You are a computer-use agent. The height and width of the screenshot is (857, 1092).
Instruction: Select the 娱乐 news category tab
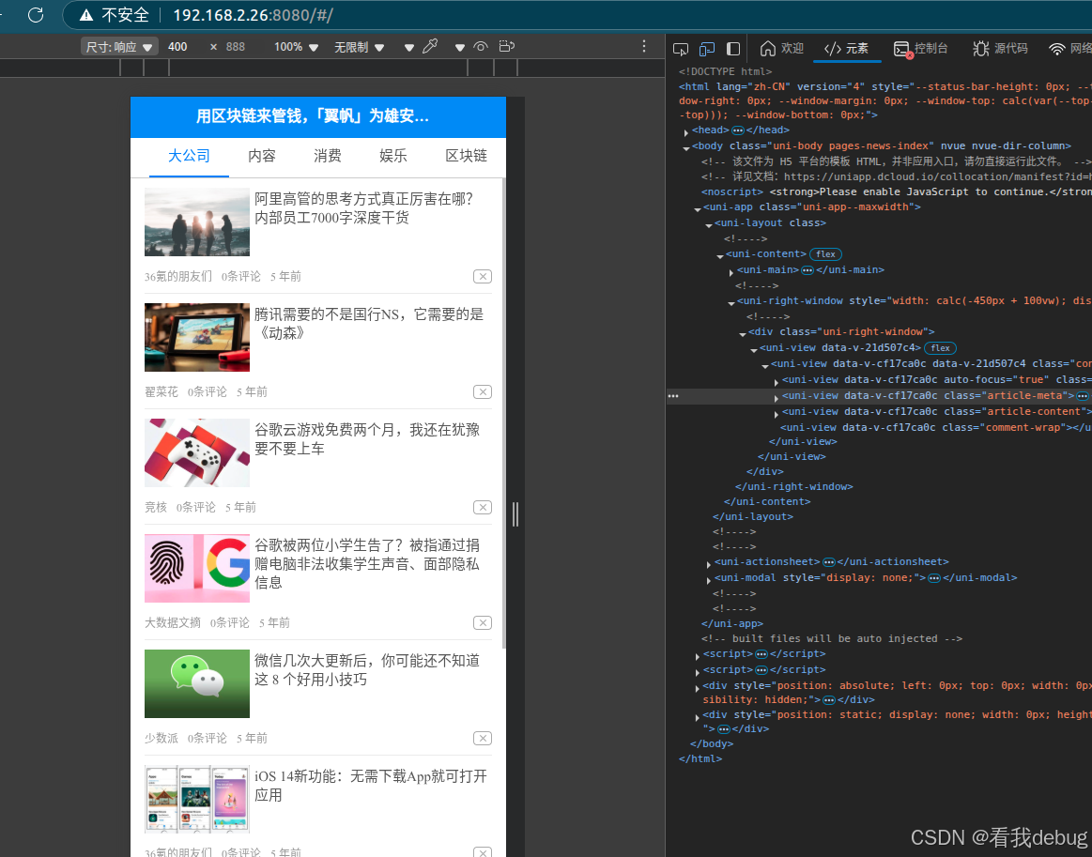(393, 156)
